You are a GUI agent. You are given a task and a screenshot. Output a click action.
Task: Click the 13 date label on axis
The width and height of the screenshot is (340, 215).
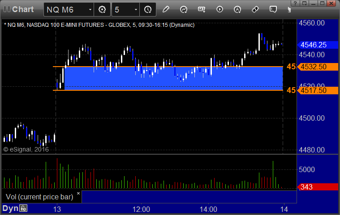coord(57,209)
